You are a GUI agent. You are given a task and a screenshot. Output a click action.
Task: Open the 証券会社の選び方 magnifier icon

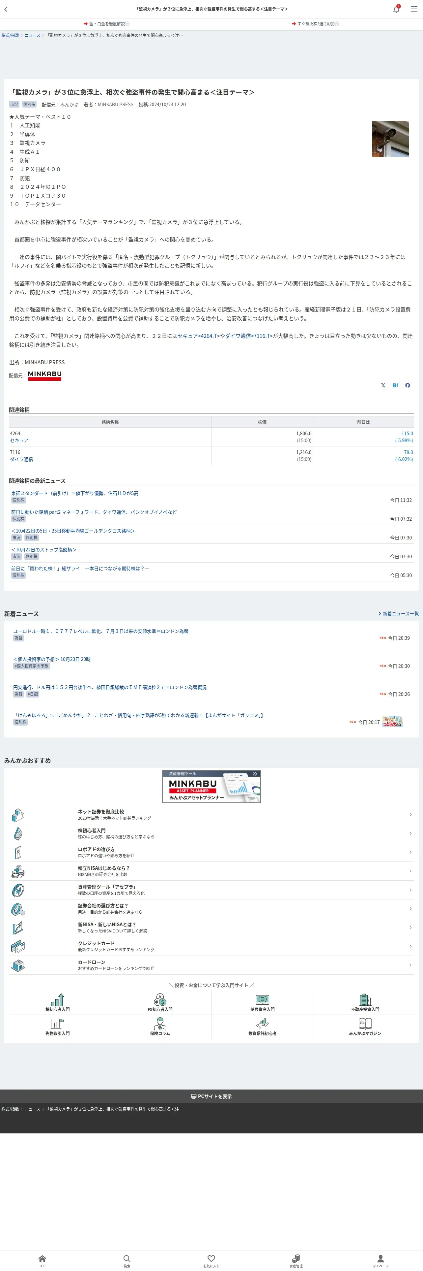(18, 909)
